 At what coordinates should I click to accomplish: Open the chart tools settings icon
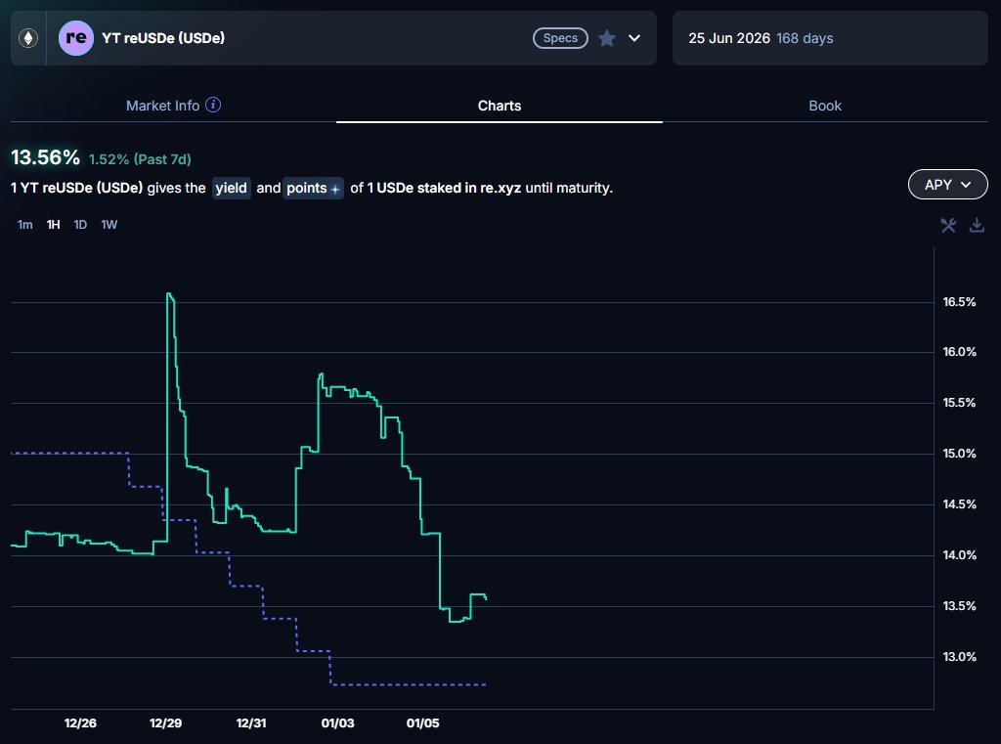(947, 225)
